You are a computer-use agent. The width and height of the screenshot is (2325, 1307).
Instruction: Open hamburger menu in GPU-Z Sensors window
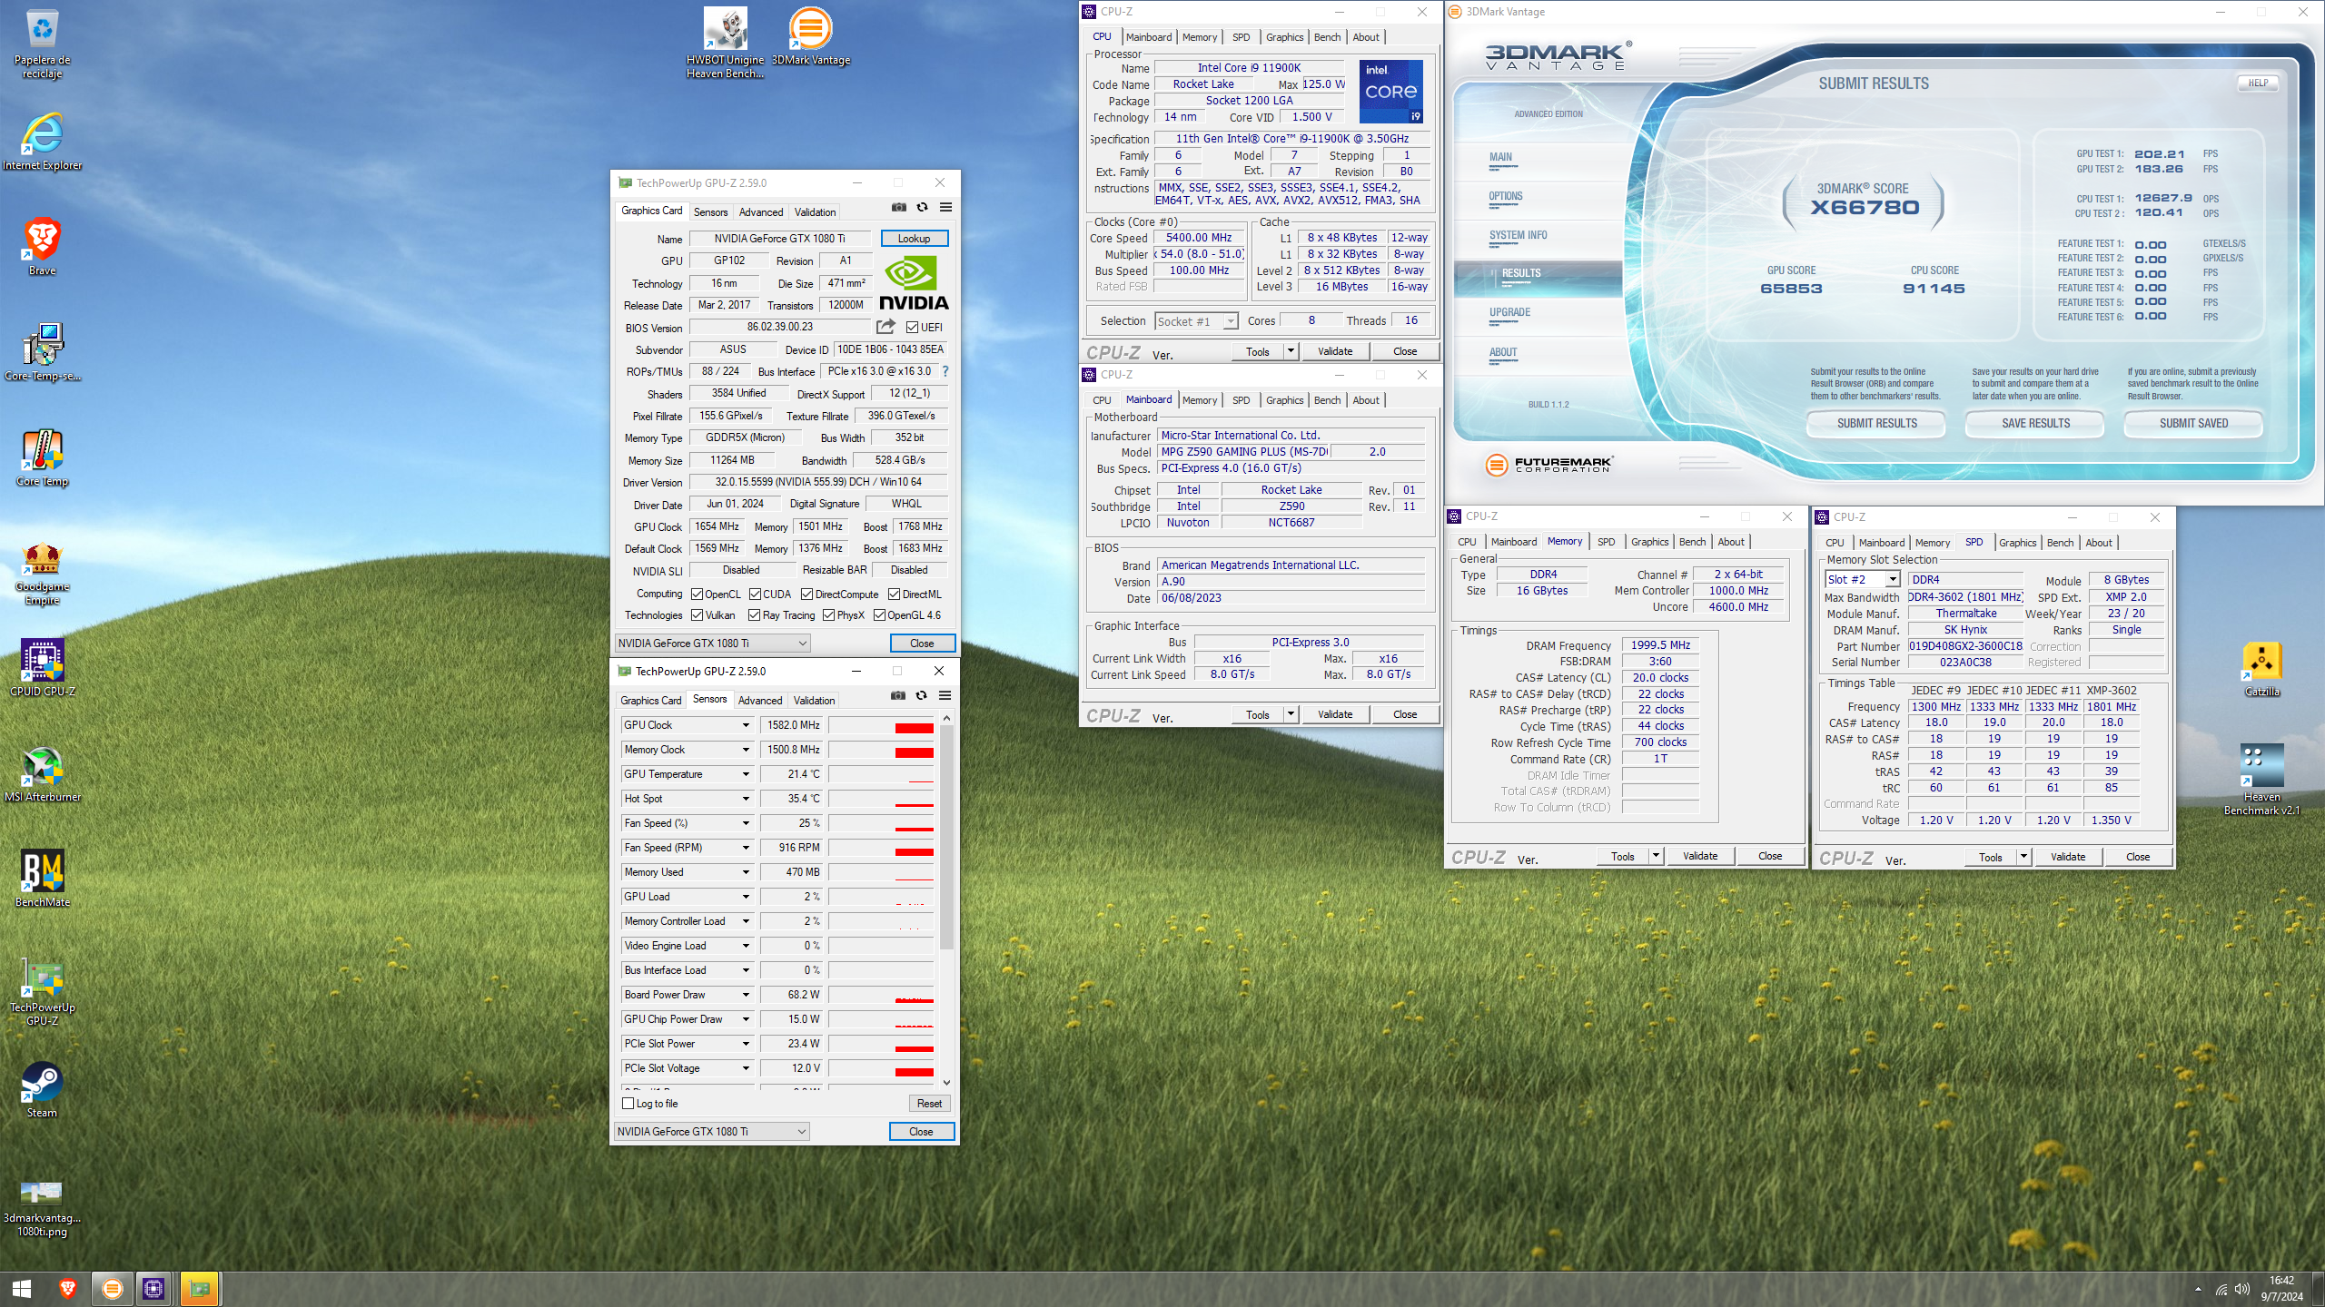pos(945,695)
